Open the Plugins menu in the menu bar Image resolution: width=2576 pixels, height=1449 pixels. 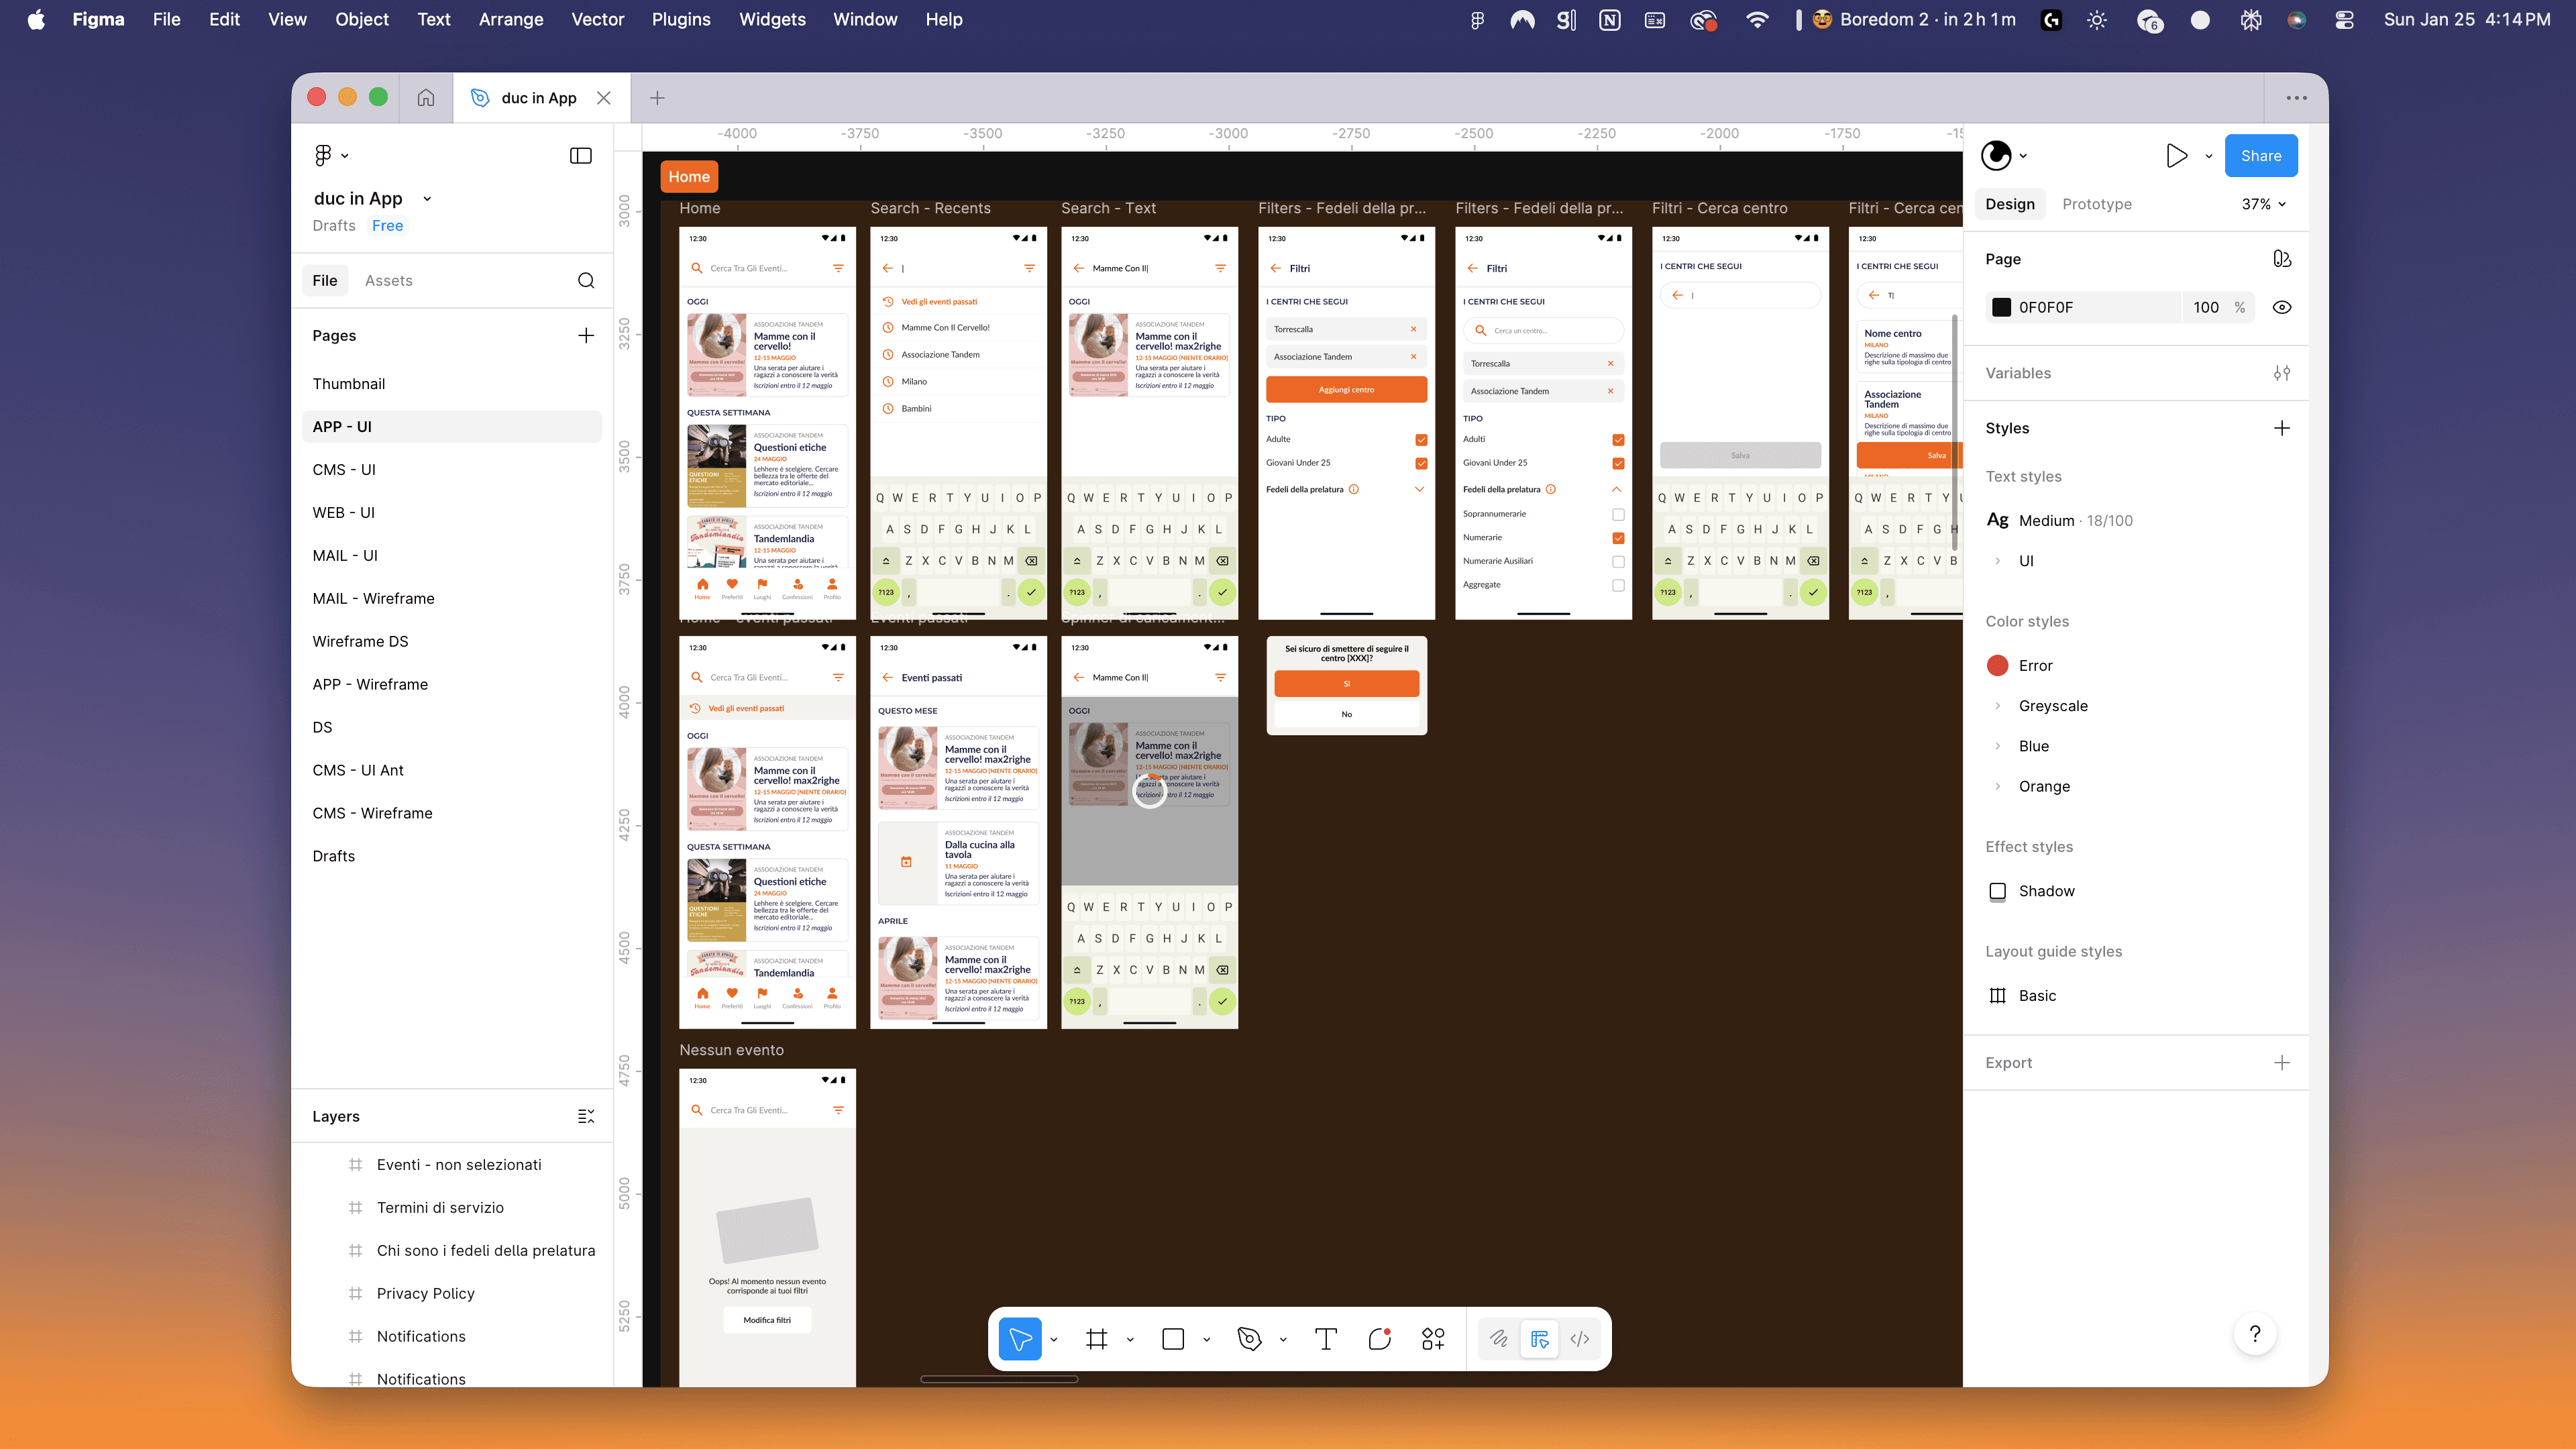pos(681,19)
